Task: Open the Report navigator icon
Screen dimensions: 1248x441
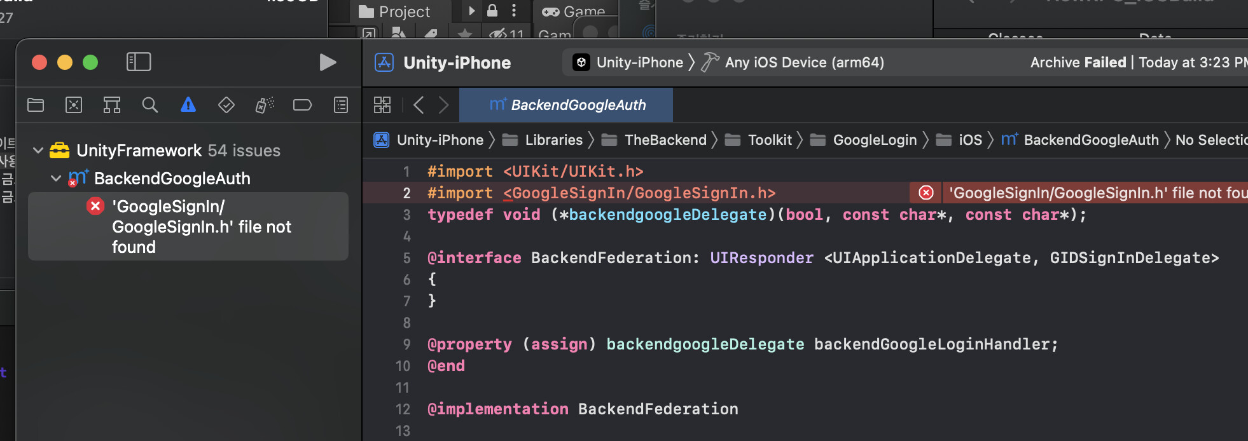Action: (x=341, y=105)
